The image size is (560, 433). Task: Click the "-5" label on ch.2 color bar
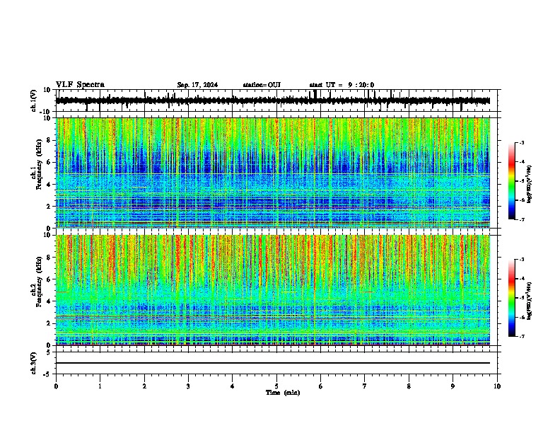coord(522,298)
